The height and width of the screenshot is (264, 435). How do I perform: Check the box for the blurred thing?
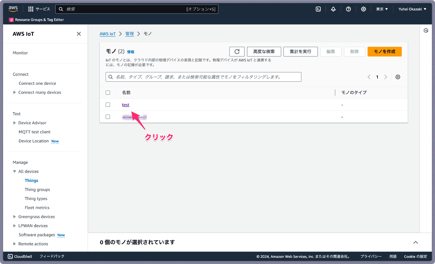tap(108, 117)
